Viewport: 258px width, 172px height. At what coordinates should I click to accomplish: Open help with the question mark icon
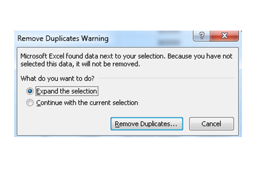pos(202,36)
